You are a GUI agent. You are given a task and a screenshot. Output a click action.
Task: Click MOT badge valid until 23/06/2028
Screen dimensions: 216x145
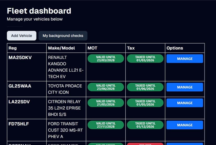[106, 87]
